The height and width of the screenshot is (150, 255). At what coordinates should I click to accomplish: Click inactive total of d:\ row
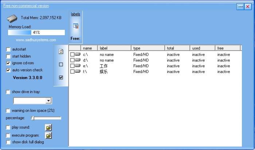click(x=173, y=60)
